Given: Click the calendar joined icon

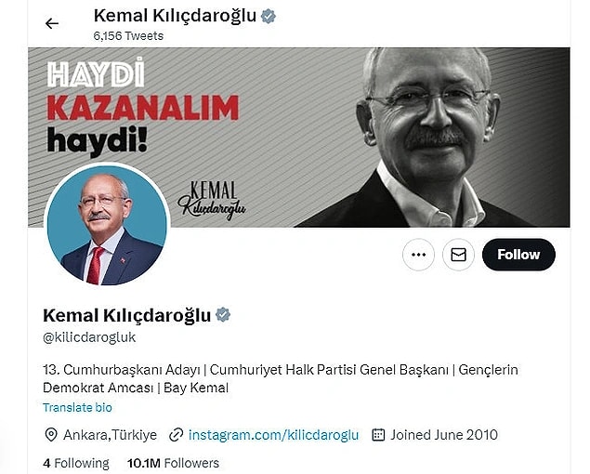Looking at the screenshot, I should tap(378, 434).
